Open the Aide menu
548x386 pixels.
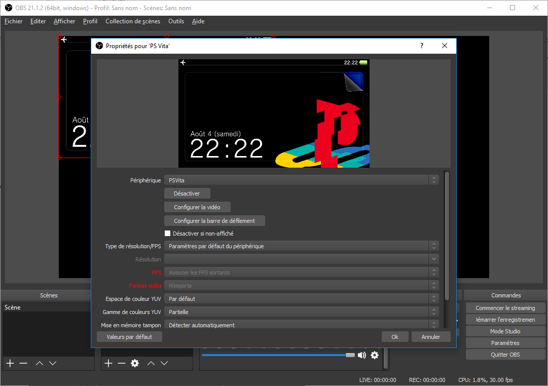point(198,21)
